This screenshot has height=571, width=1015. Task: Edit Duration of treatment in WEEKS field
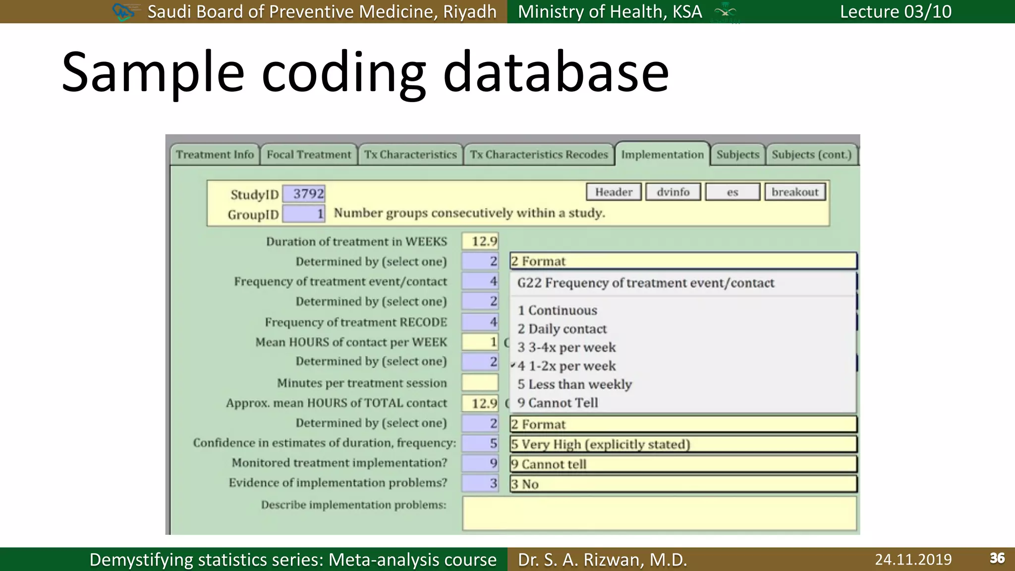click(480, 241)
